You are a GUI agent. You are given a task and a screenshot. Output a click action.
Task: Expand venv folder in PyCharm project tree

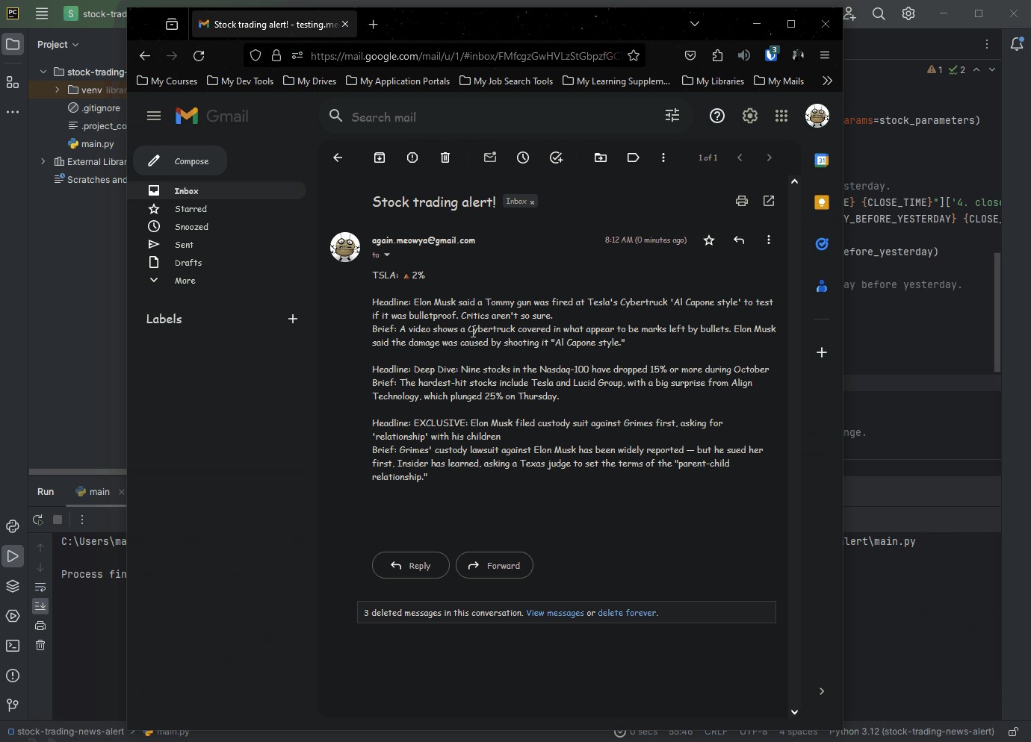point(58,90)
